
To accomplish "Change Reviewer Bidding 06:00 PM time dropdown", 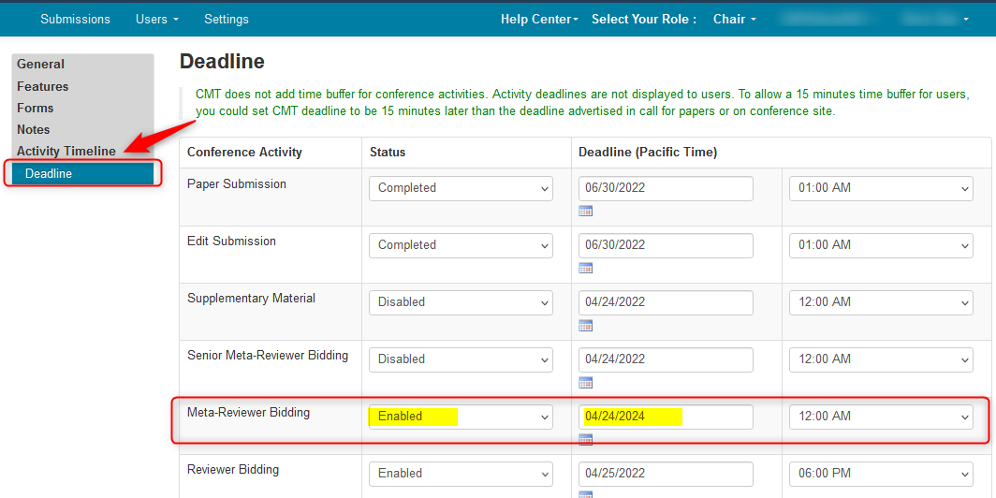I will (x=881, y=474).
